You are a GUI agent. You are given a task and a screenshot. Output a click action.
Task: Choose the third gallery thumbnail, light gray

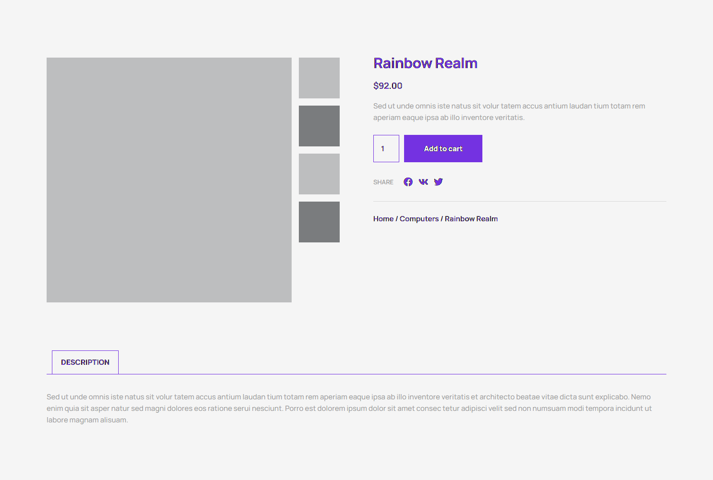point(319,174)
